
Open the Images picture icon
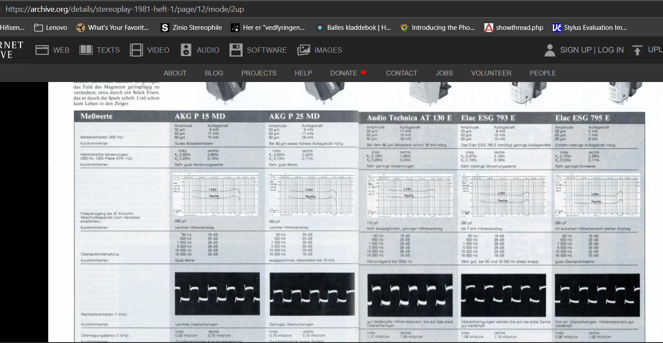(x=304, y=50)
